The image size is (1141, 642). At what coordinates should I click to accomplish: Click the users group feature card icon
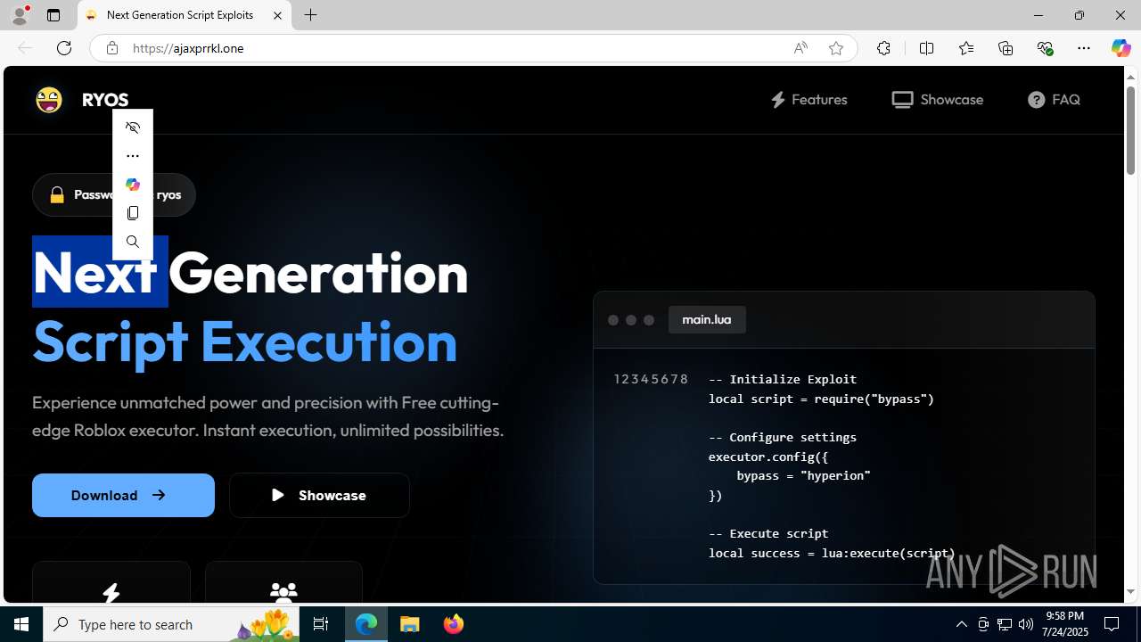pyautogui.click(x=283, y=593)
